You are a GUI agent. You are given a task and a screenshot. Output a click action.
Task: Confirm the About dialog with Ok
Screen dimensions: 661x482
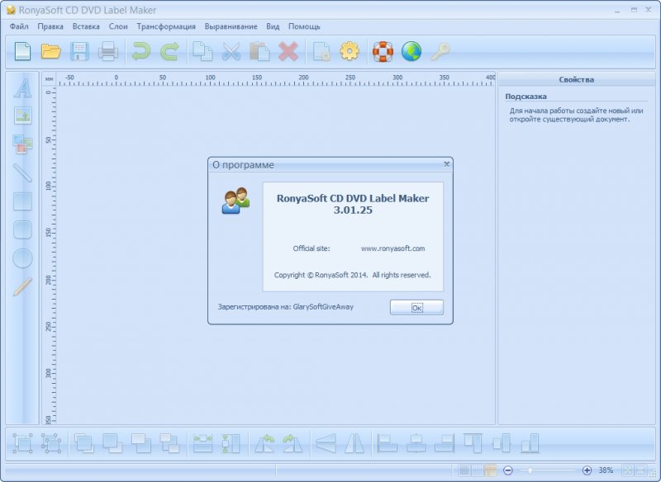416,307
